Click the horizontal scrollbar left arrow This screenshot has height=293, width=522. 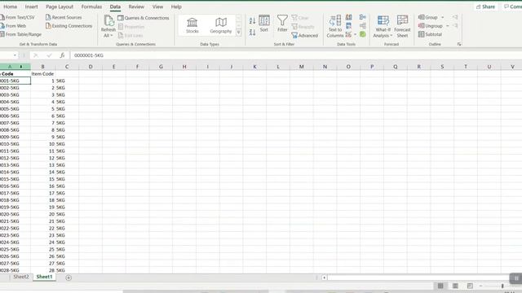pos(324,278)
